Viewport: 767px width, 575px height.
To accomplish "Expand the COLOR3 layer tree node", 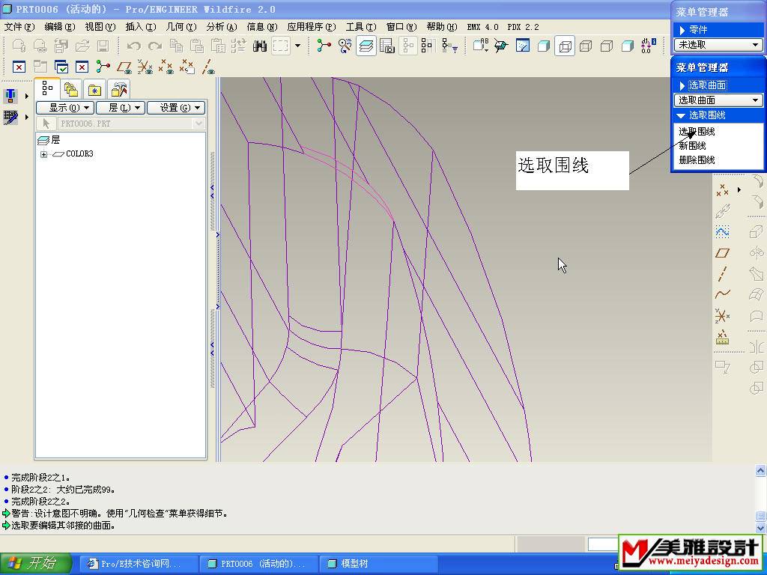I will click(44, 154).
